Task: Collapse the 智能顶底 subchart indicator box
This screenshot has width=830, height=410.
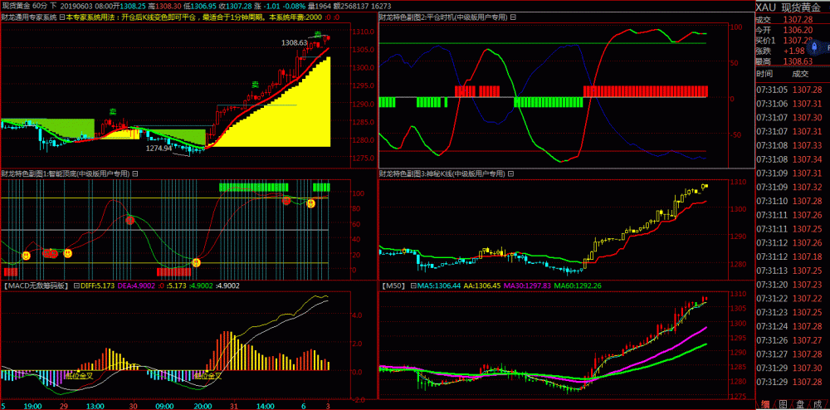Action: click(x=134, y=173)
